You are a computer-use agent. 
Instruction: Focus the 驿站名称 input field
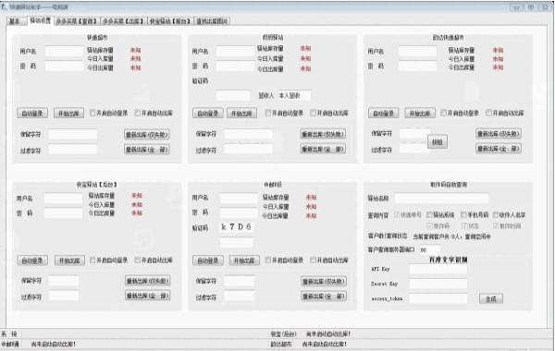(442, 199)
